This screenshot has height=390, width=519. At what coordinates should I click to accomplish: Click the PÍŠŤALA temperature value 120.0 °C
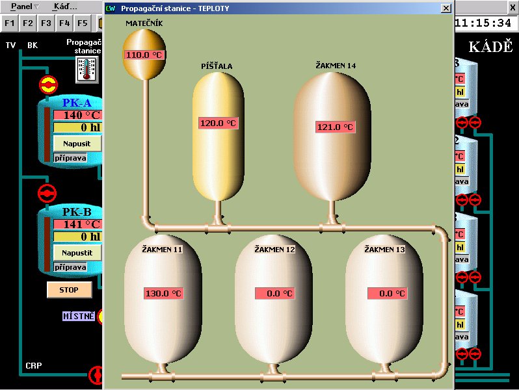[x=218, y=123]
